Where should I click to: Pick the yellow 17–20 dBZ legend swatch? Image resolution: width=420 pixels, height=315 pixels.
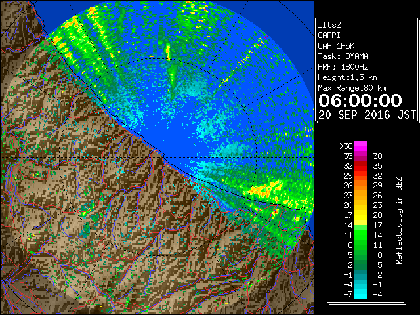pyautogui.click(x=361, y=215)
